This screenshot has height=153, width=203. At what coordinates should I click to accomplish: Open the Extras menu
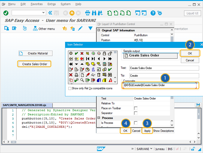pyautogui.click(x=52, y=4)
